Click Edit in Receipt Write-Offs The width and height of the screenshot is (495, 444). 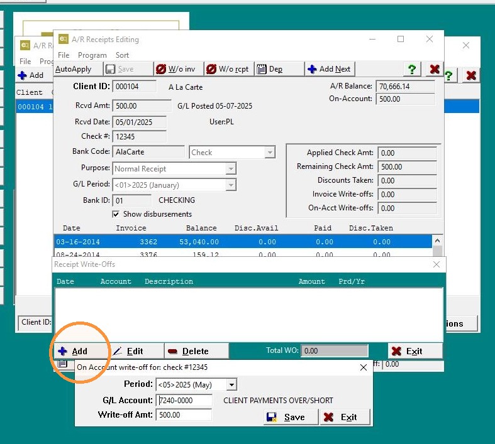coord(136,351)
